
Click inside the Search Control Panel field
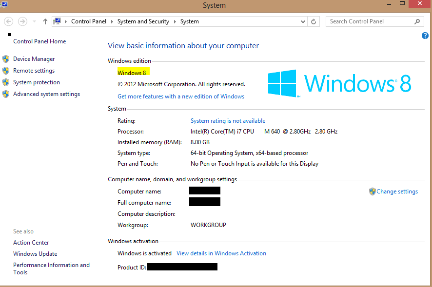click(371, 21)
